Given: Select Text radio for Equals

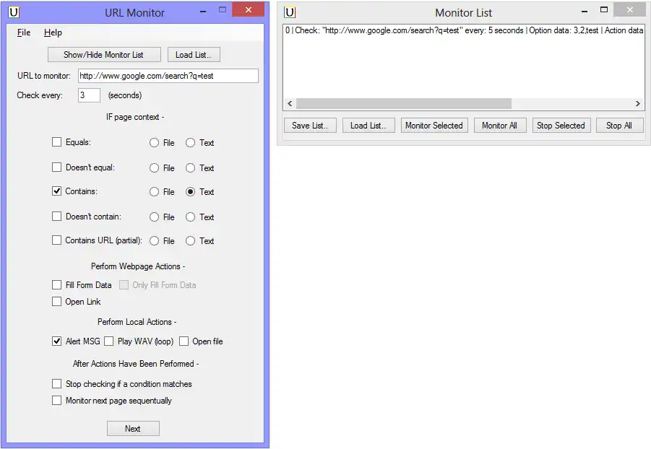Looking at the screenshot, I should click(190, 143).
